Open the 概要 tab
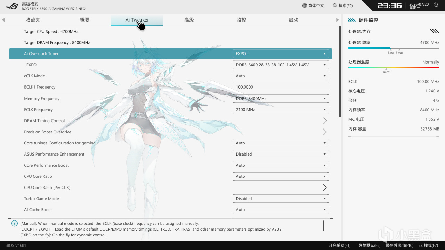445x250 pixels. (x=85, y=20)
